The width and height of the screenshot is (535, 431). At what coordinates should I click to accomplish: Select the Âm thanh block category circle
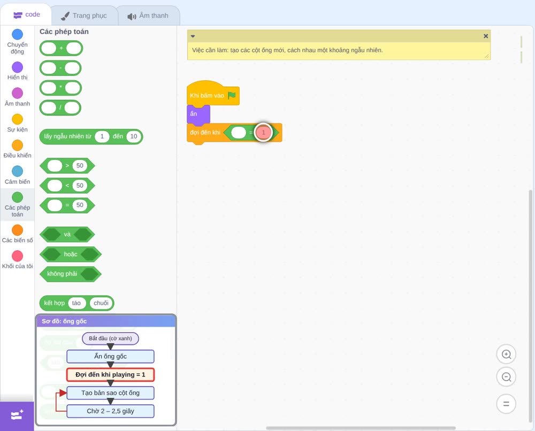click(18, 93)
